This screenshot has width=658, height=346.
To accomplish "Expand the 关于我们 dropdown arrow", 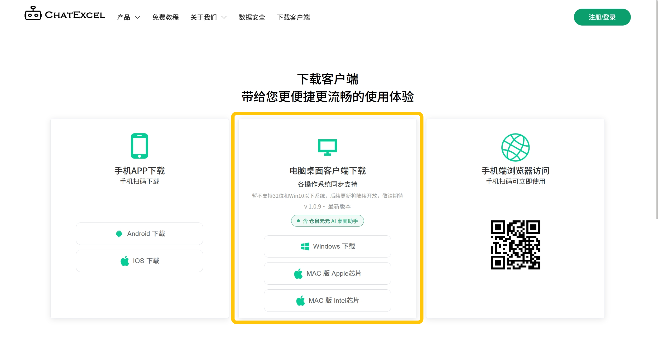I will tap(224, 17).
